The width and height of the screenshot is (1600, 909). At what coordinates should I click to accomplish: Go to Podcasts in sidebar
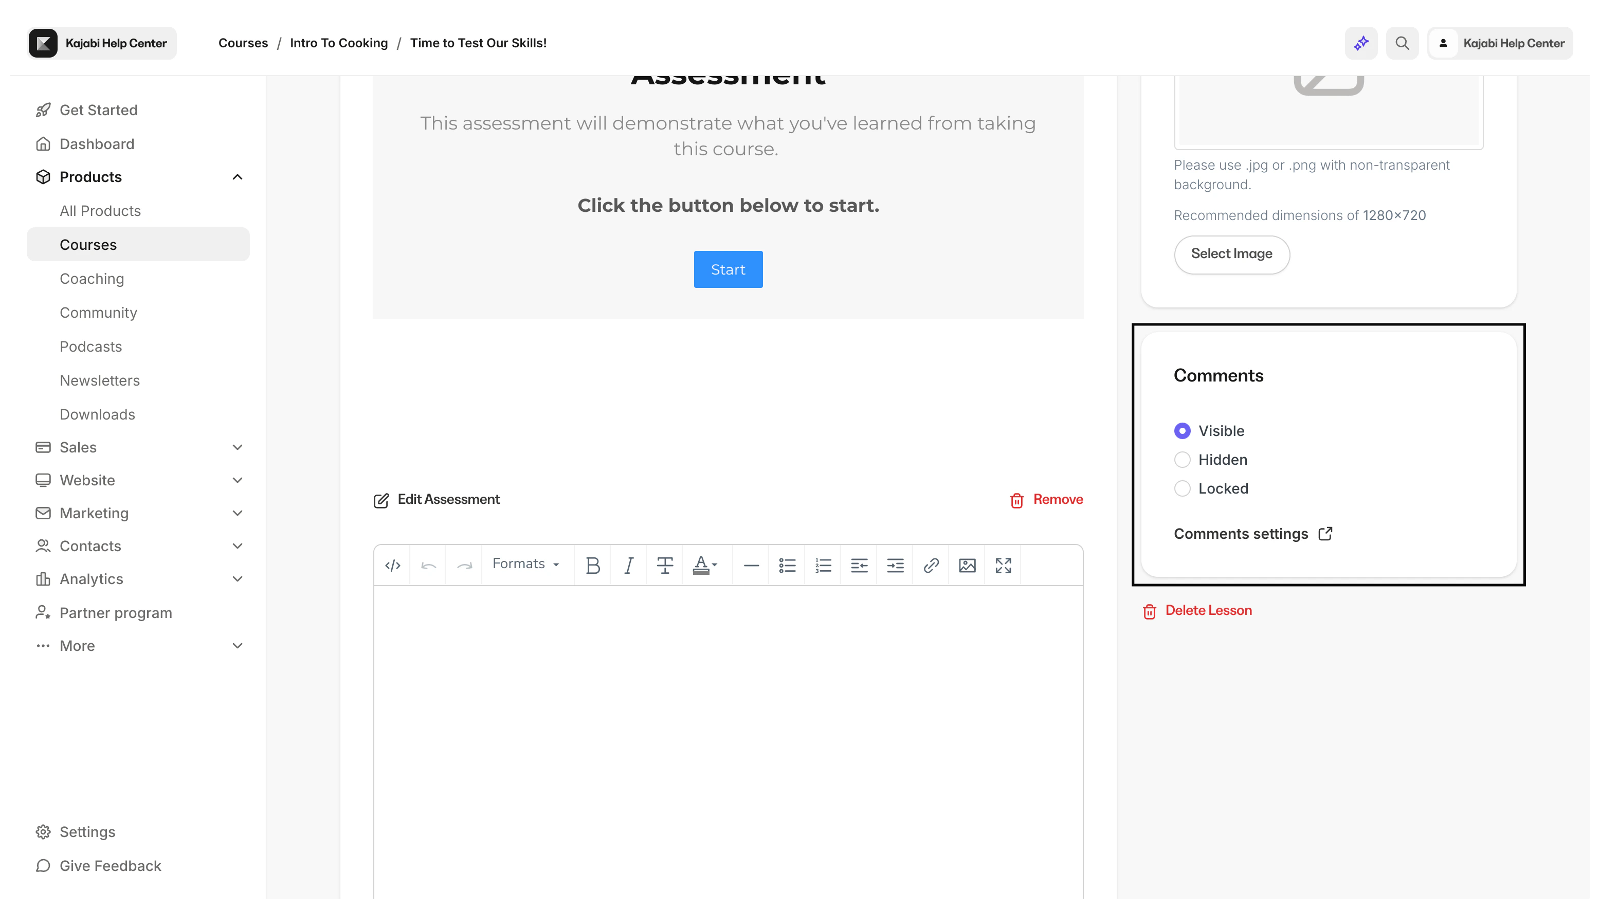[90, 347]
